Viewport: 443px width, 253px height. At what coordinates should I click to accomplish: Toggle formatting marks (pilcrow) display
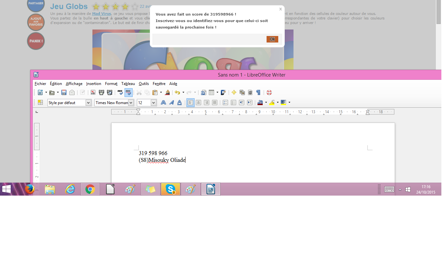pyautogui.click(x=258, y=92)
